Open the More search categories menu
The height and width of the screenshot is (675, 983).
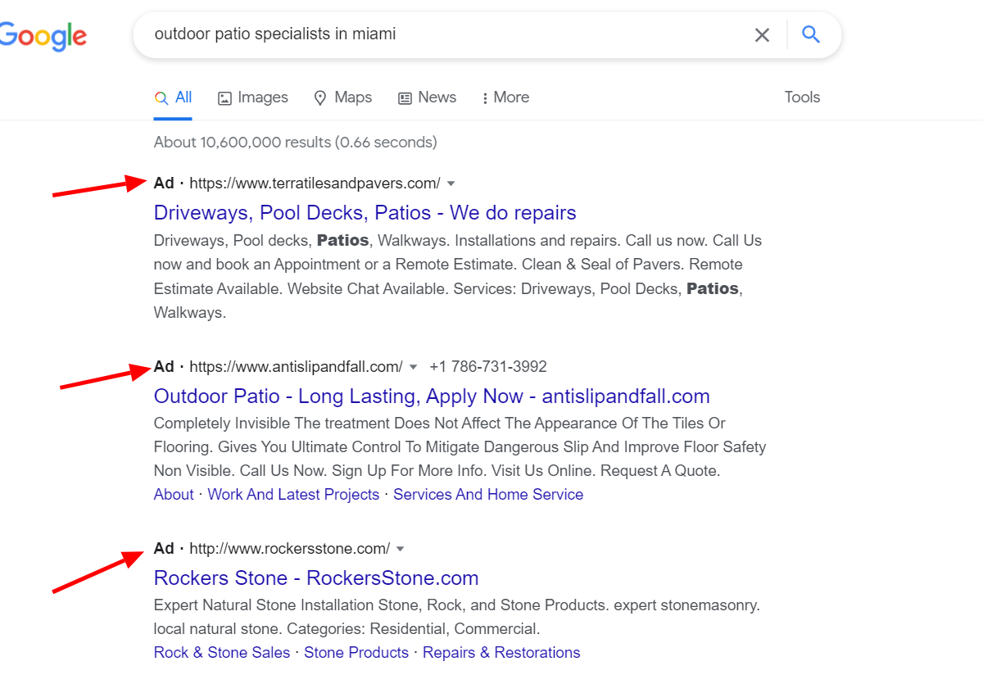coord(505,97)
